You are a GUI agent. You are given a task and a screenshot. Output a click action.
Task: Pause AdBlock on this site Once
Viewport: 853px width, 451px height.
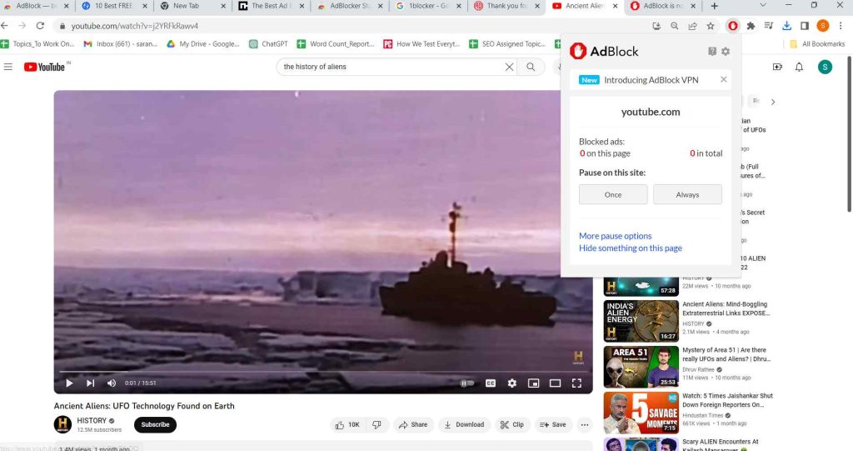coord(613,194)
